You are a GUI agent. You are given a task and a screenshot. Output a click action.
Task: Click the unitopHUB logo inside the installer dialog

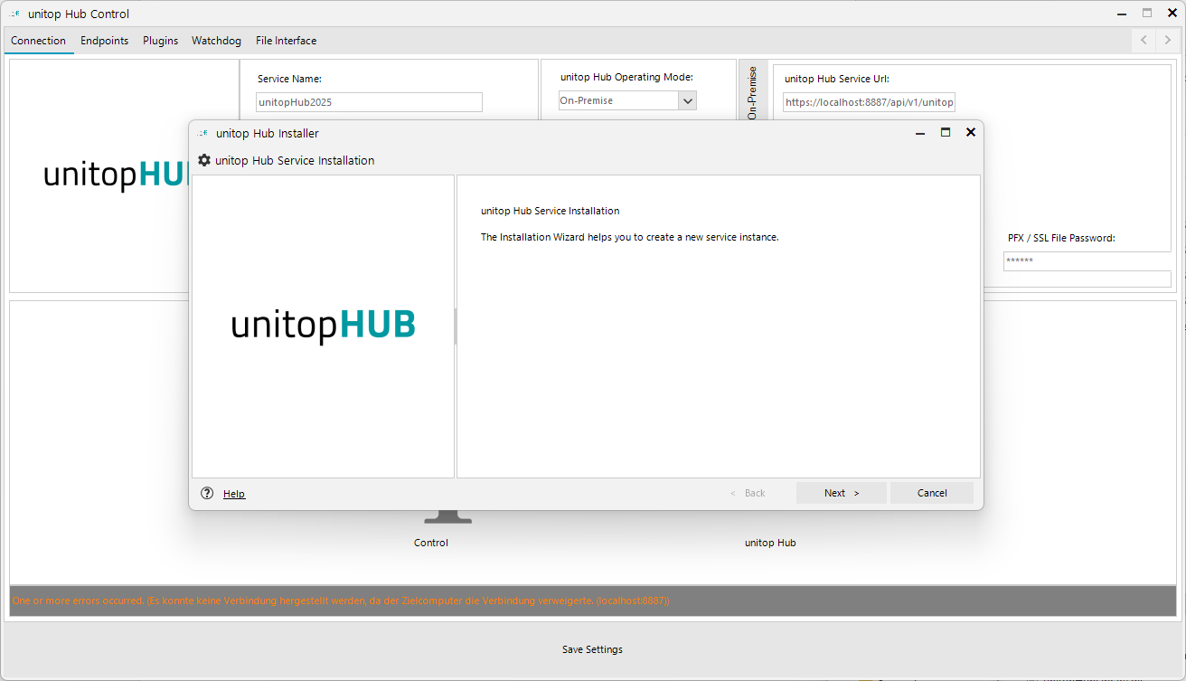click(324, 324)
